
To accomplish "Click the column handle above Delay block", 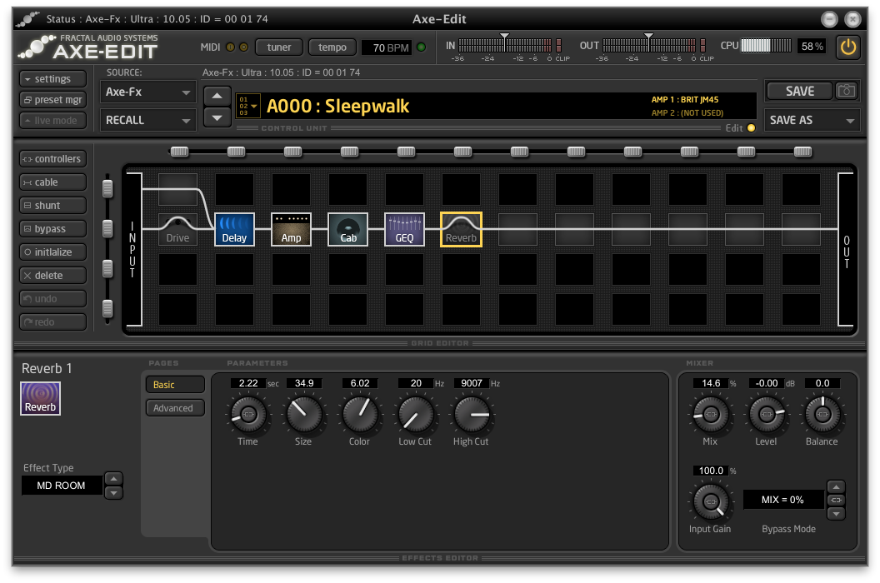I will coord(236,152).
